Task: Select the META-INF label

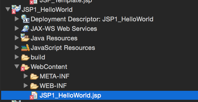Action: click(x=55, y=76)
